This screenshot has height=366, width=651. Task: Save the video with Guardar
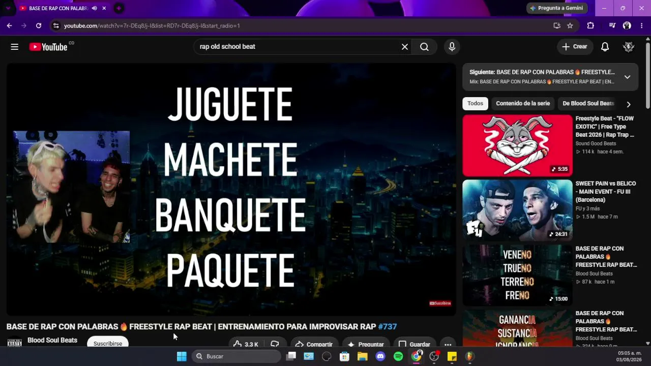click(x=414, y=343)
